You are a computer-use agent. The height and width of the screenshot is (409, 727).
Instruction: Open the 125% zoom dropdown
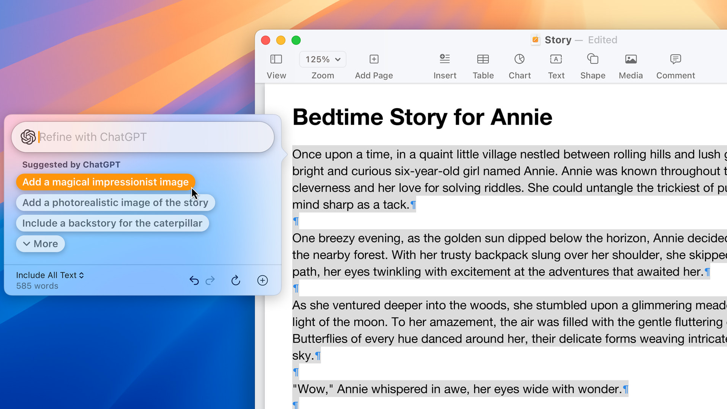pyautogui.click(x=323, y=59)
